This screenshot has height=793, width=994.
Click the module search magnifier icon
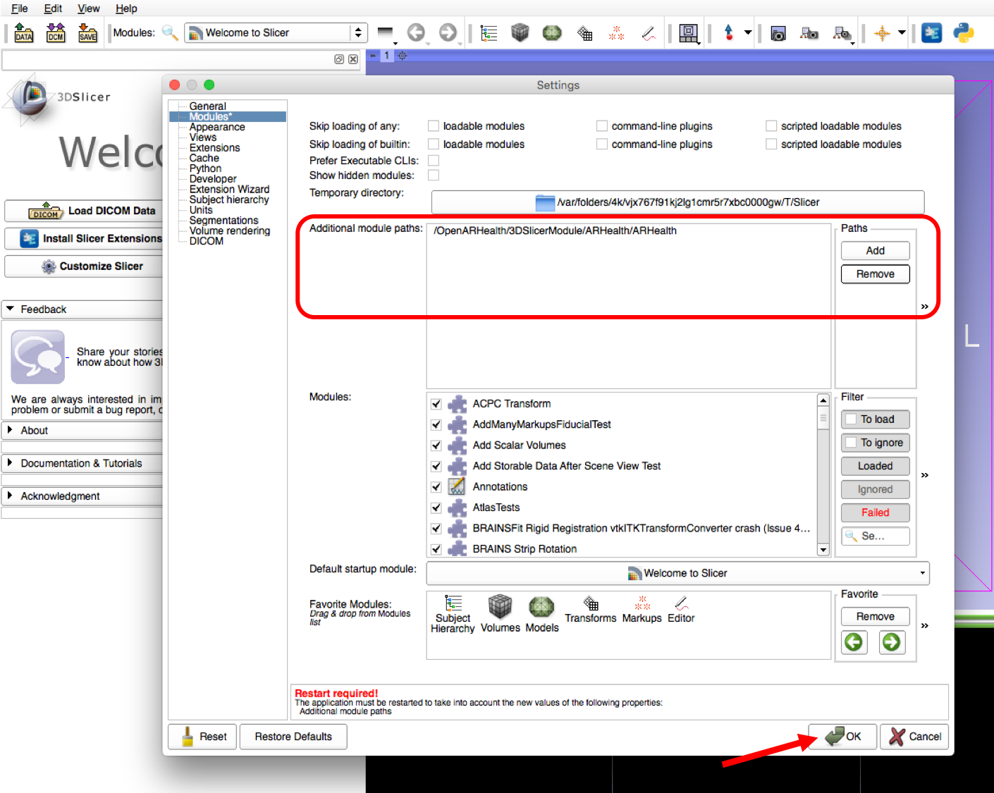pos(170,32)
